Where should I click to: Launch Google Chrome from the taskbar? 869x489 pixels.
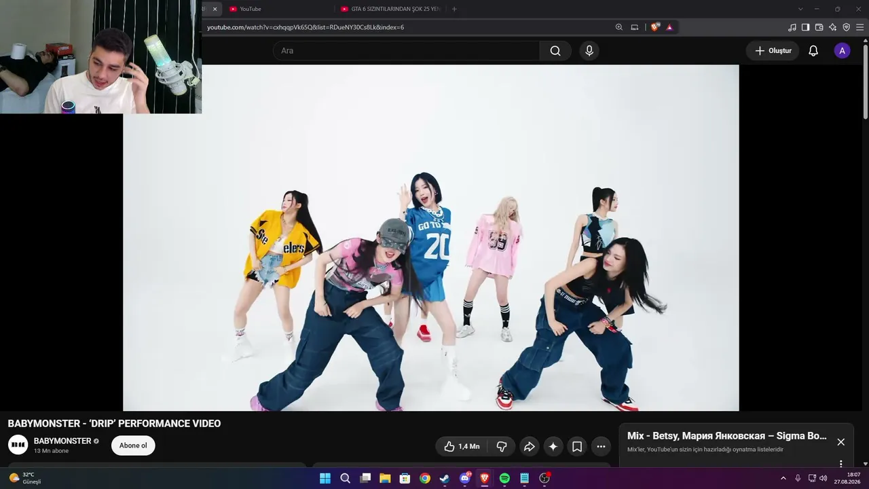[425, 478]
